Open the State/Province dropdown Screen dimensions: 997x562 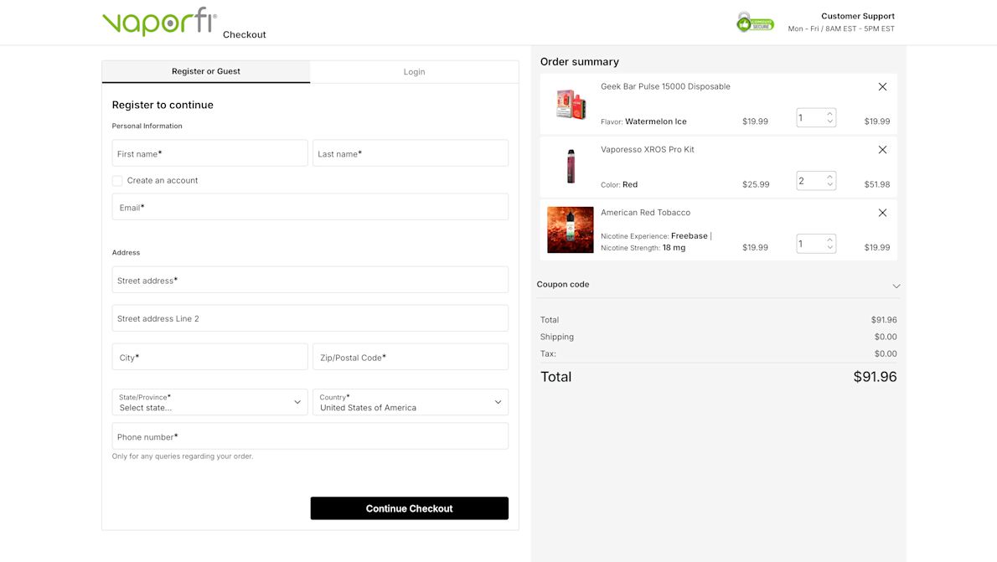(x=209, y=402)
